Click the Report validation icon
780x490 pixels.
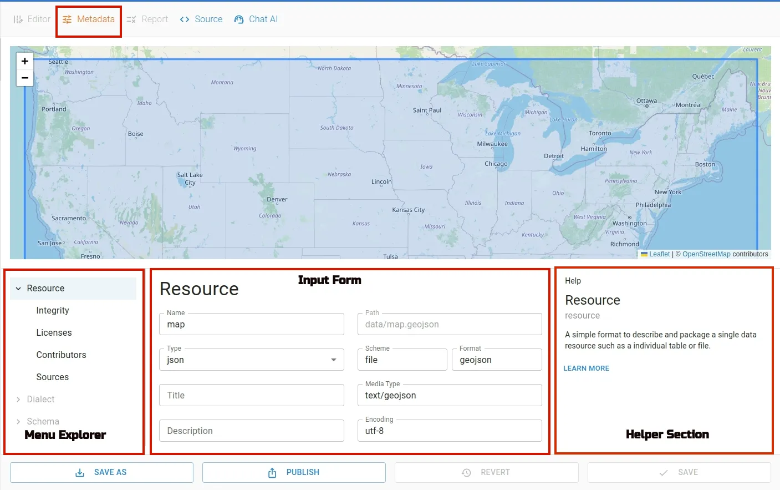pos(131,19)
